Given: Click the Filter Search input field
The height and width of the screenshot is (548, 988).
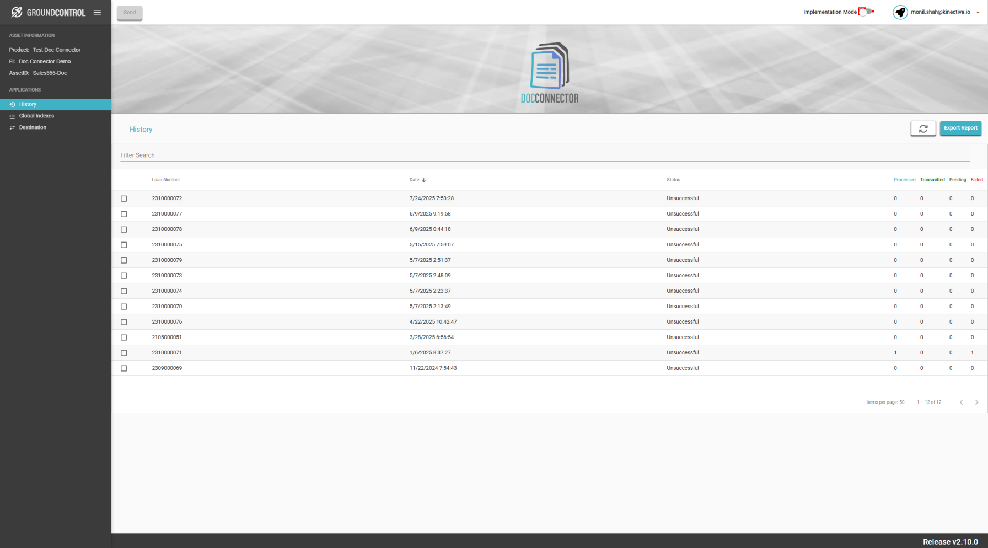Looking at the screenshot, I should pos(545,155).
